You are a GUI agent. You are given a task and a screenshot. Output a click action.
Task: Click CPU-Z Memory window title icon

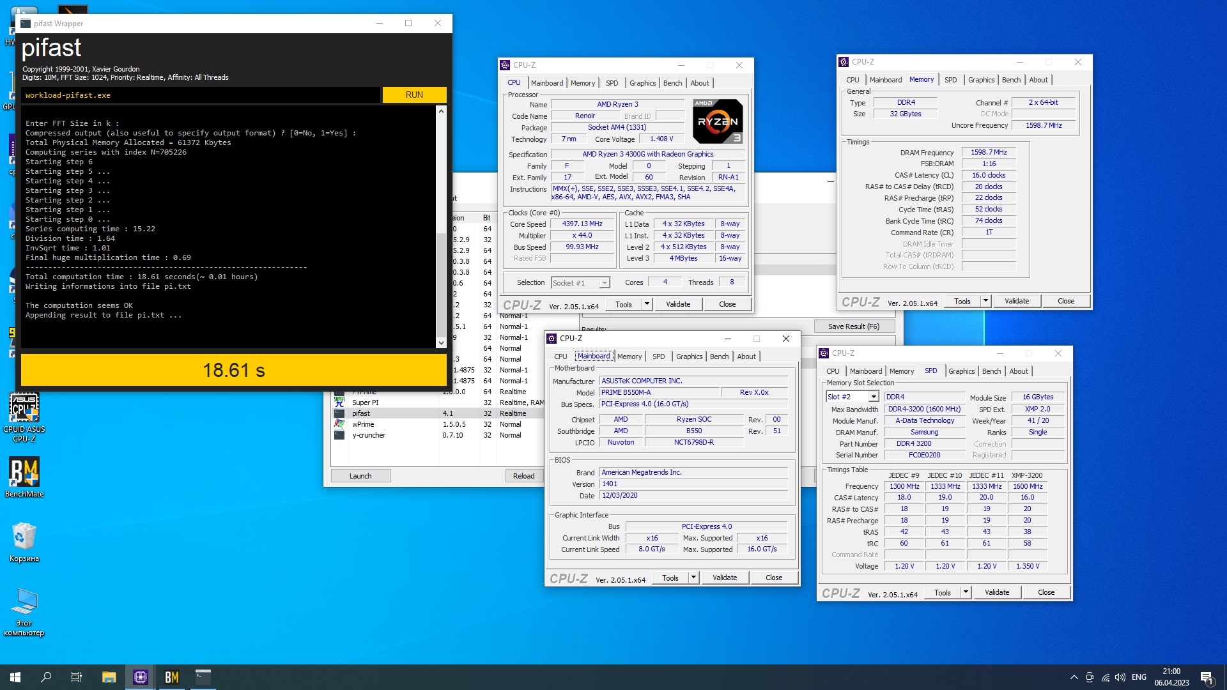coord(844,62)
